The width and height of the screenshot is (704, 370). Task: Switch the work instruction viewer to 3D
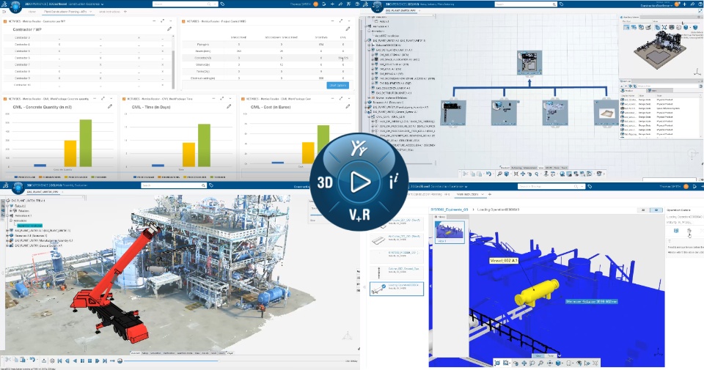(656, 210)
